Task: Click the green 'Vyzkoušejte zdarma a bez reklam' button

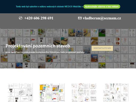Action: point(102,7)
